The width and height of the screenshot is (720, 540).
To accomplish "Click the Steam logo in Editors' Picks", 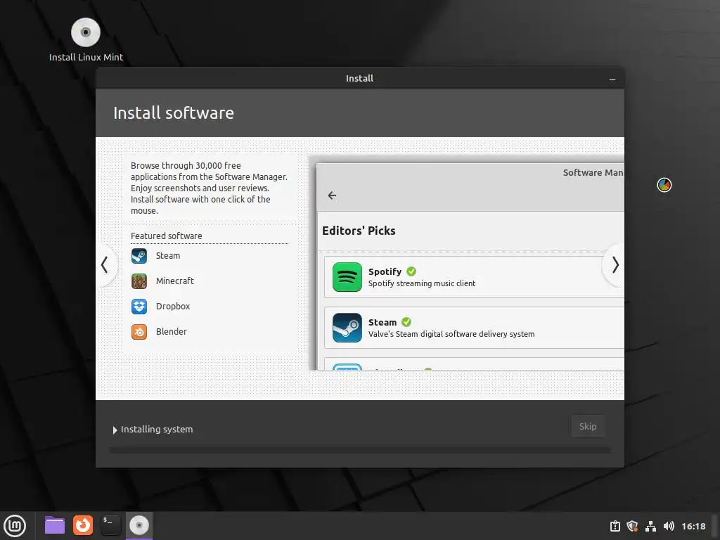I will point(347,328).
